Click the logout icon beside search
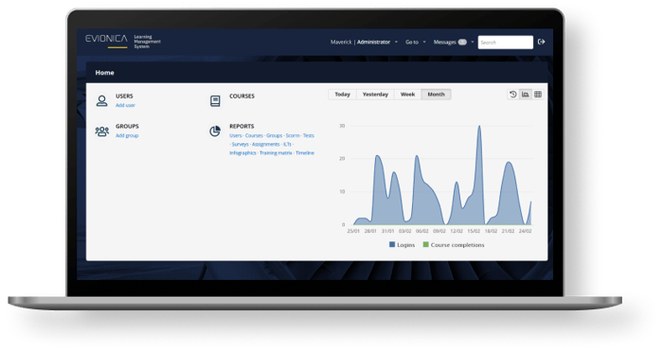Viewport: 663px width, 351px height. [x=541, y=42]
